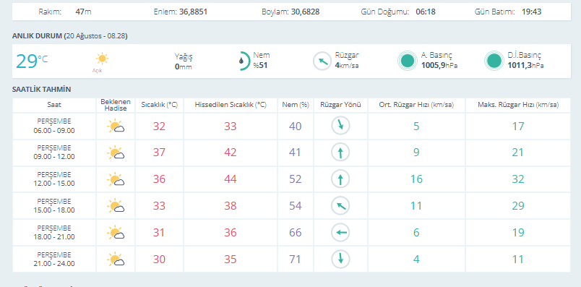Image resolution: width=581 pixels, height=287 pixels.
Task: Click wind direction arrow for 18.00 - 21.00
Action: pos(340,233)
